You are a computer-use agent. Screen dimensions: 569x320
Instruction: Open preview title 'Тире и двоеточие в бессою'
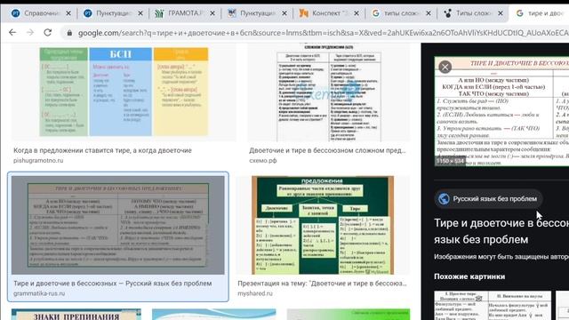tap(501, 231)
